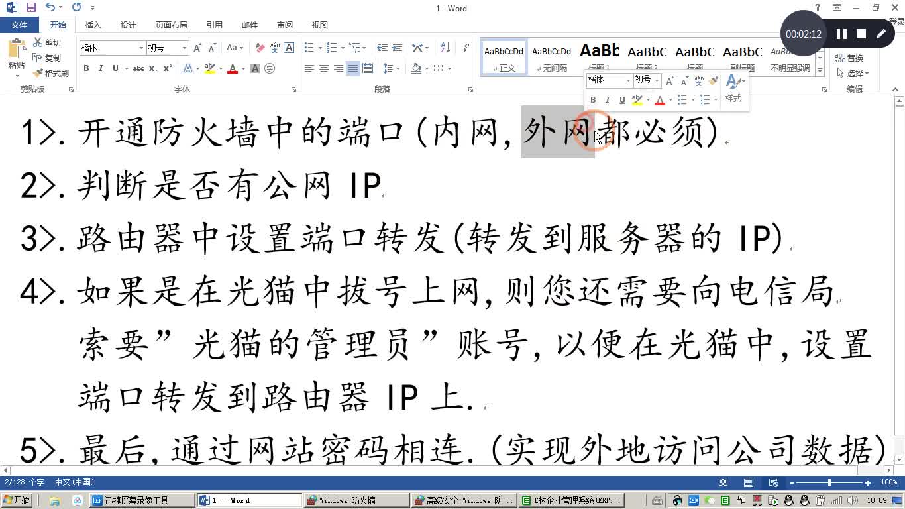Toggle justify alignment in the paragraph group
This screenshot has width=905, height=509.
point(352,68)
